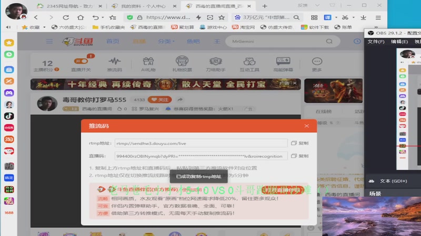Viewport: 421px width, 236px height.
Task: Click the browser back arrow
Action: click(36, 17)
